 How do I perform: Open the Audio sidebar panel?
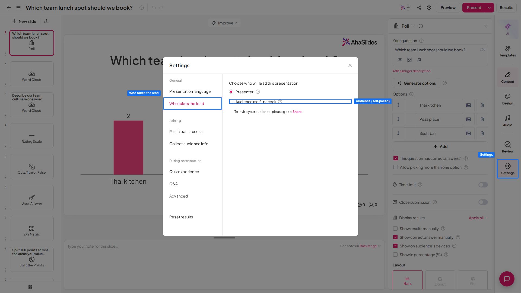(x=507, y=121)
